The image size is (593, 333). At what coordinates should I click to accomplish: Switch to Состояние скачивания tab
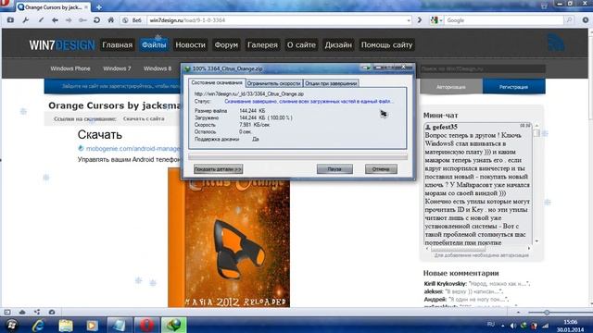pos(216,82)
